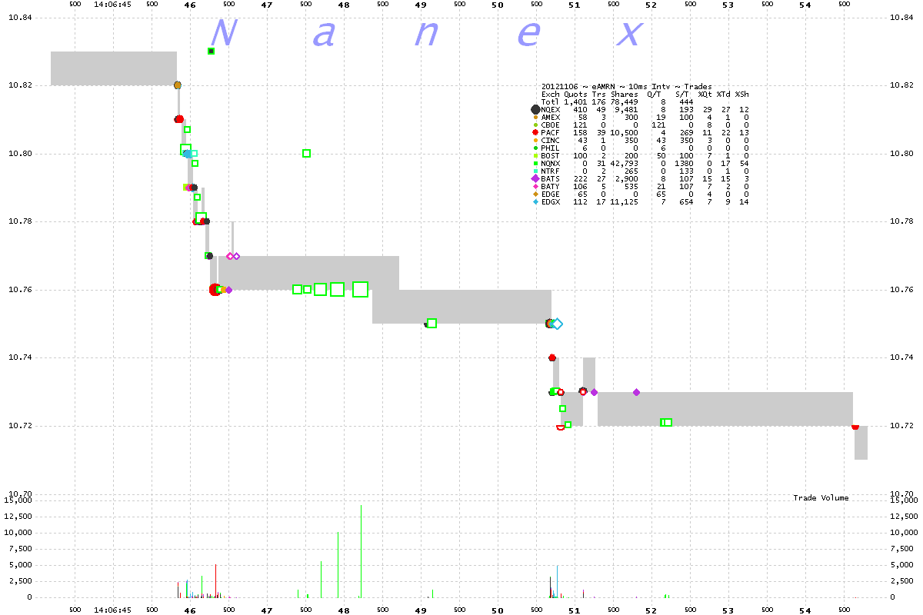Viewport: 923px width, 615px height.
Task: Click the CINC orange legend marker
Action: (x=535, y=140)
